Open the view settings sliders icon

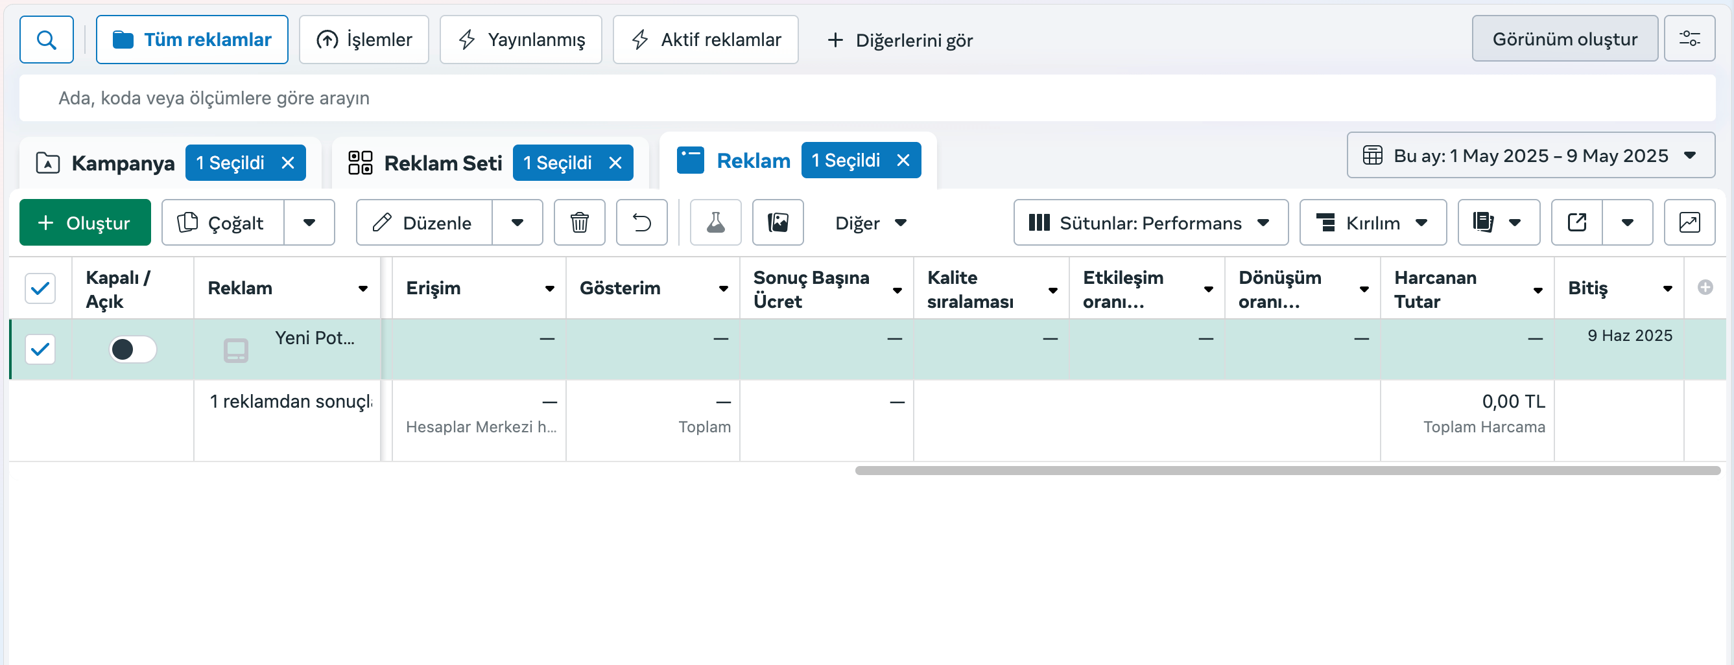tap(1689, 39)
